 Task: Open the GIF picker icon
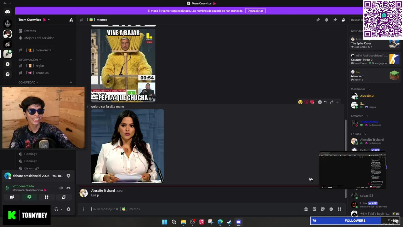[x=314, y=209]
